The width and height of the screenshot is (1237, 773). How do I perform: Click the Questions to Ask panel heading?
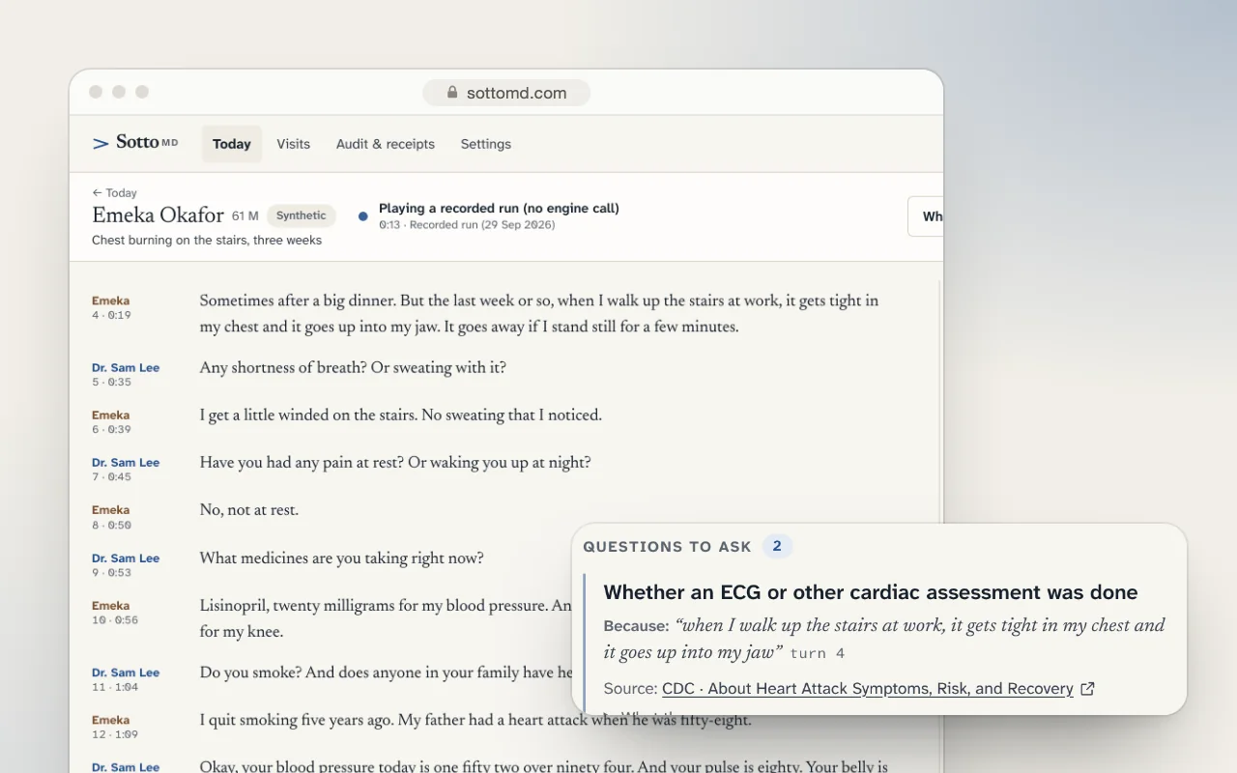pyautogui.click(x=667, y=547)
